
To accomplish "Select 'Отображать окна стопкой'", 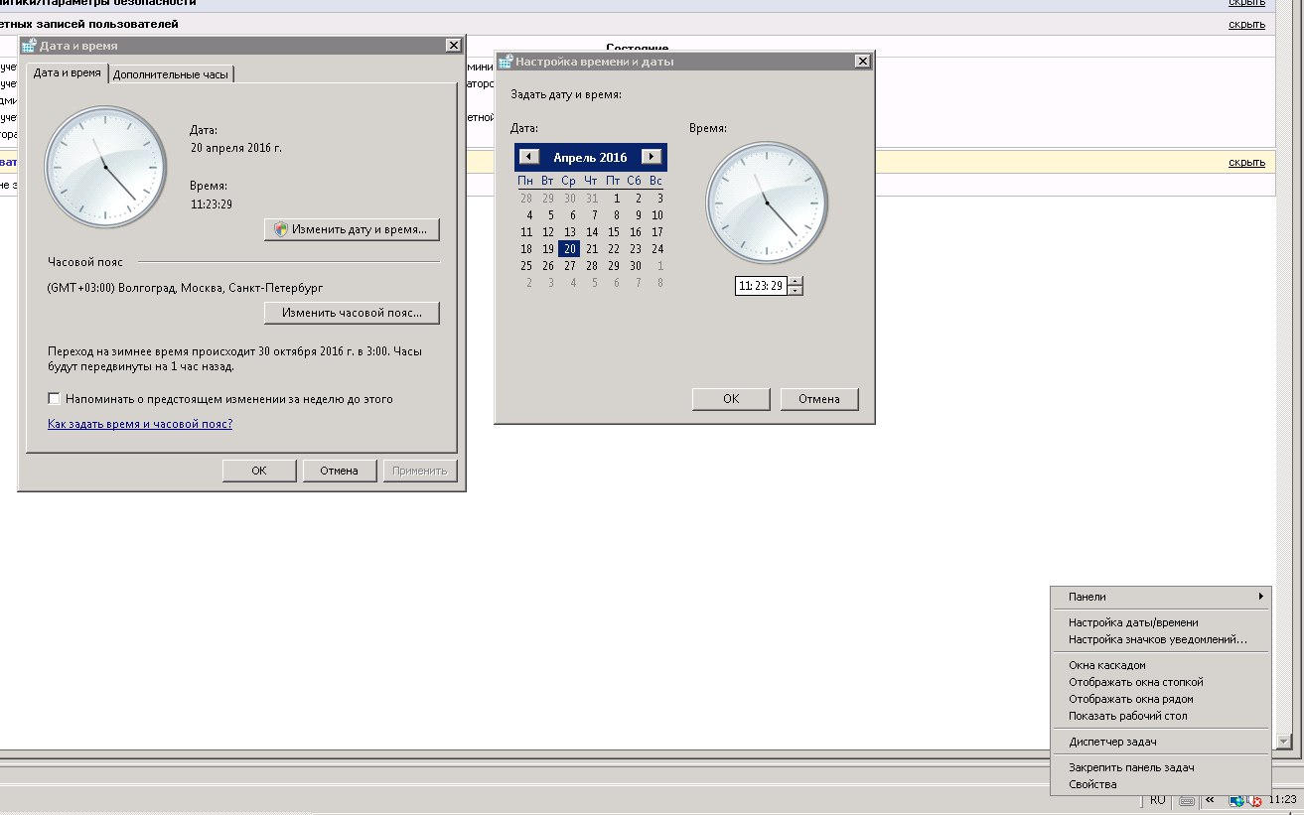I will 1160,682.
